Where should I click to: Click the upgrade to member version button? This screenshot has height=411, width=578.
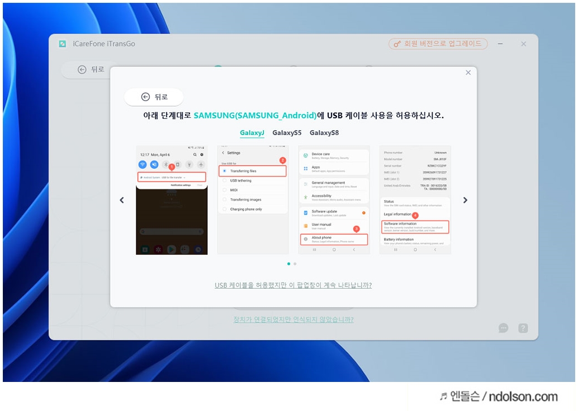pos(438,44)
